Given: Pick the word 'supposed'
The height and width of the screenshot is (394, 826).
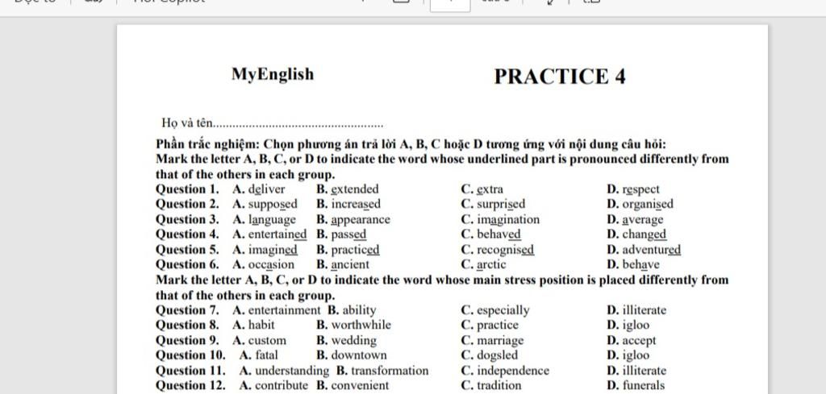Looking at the screenshot, I should (x=273, y=204).
